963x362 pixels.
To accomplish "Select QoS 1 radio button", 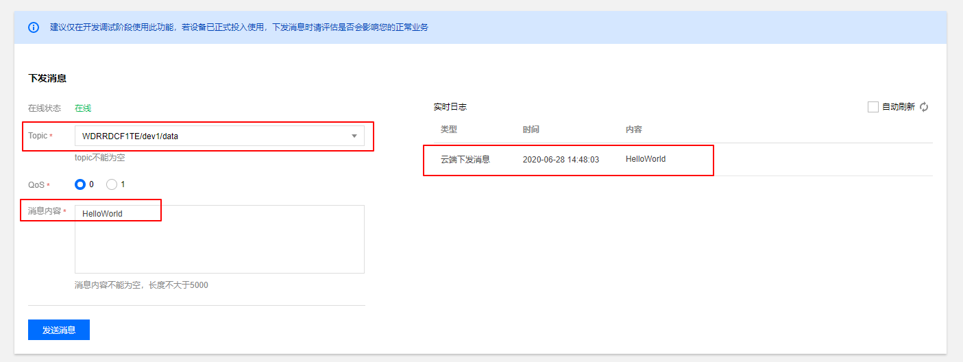I will (x=112, y=184).
